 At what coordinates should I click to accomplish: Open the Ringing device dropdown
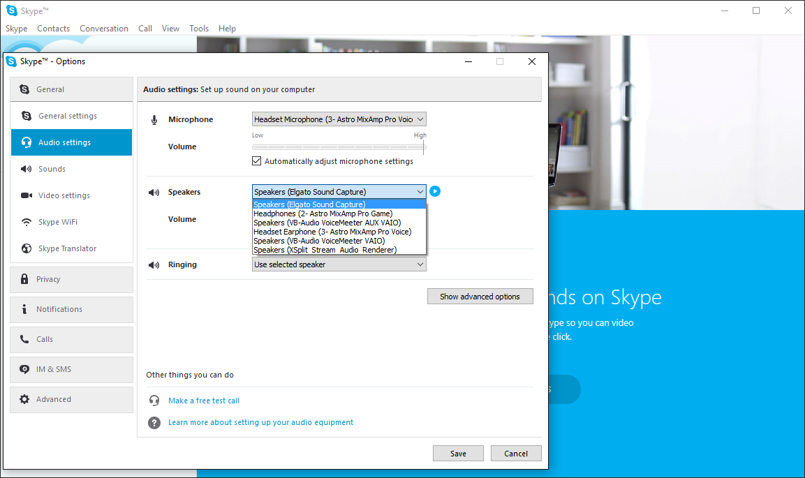[339, 264]
